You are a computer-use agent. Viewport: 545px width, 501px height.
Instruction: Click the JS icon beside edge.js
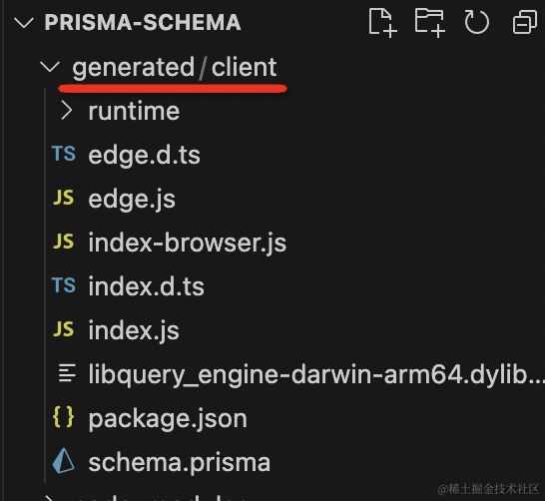coord(64,198)
